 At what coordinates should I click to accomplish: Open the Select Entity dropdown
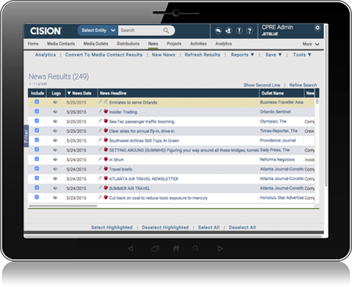tap(98, 30)
